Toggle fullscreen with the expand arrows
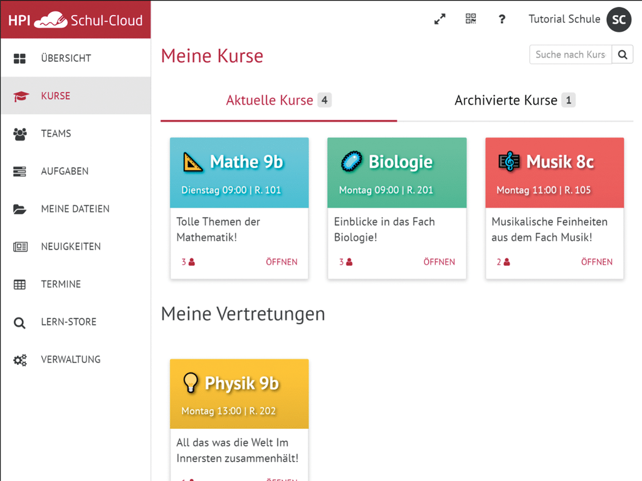 click(439, 19)
